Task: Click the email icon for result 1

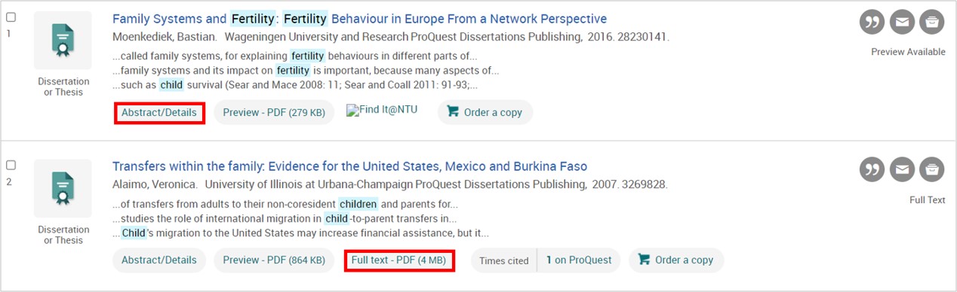Action: click(x=902, y=22)
